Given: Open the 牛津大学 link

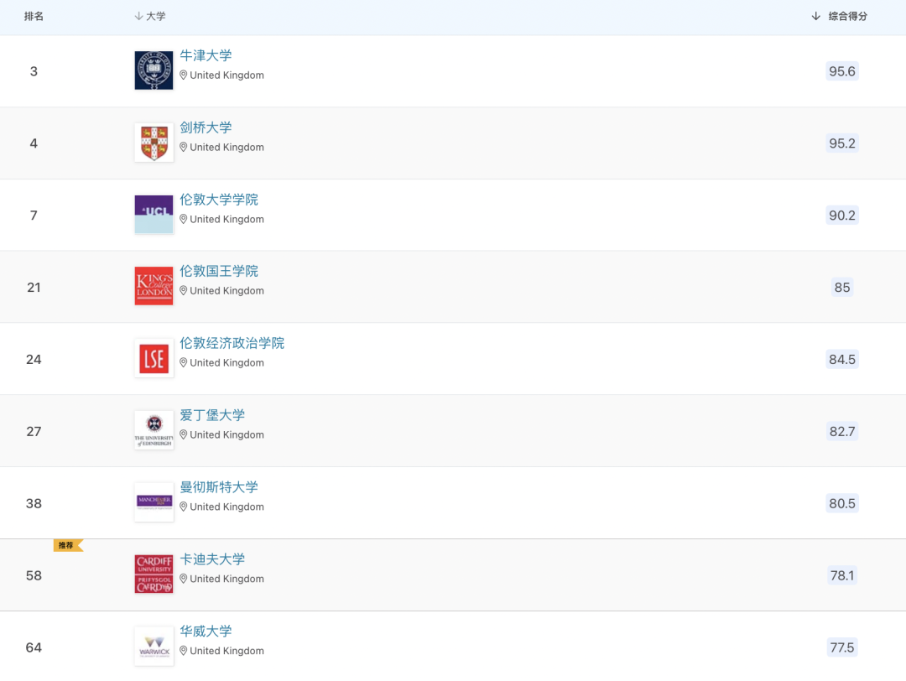Looking at the screenshot, I should pyautogui.click(x=206, y=55).
